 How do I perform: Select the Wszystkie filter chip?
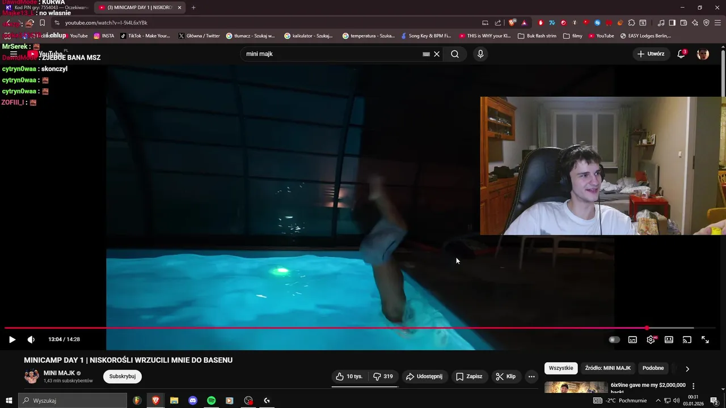pyautogui.click(x=561, y=368)
